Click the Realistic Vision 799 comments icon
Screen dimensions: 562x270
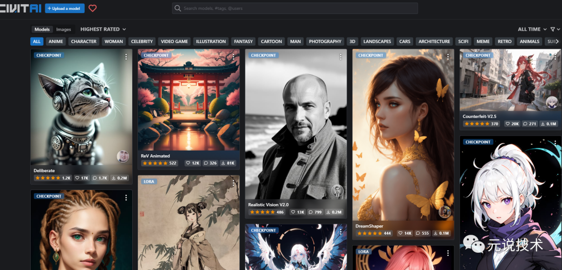pyautogui.click(x=311, y=212)
